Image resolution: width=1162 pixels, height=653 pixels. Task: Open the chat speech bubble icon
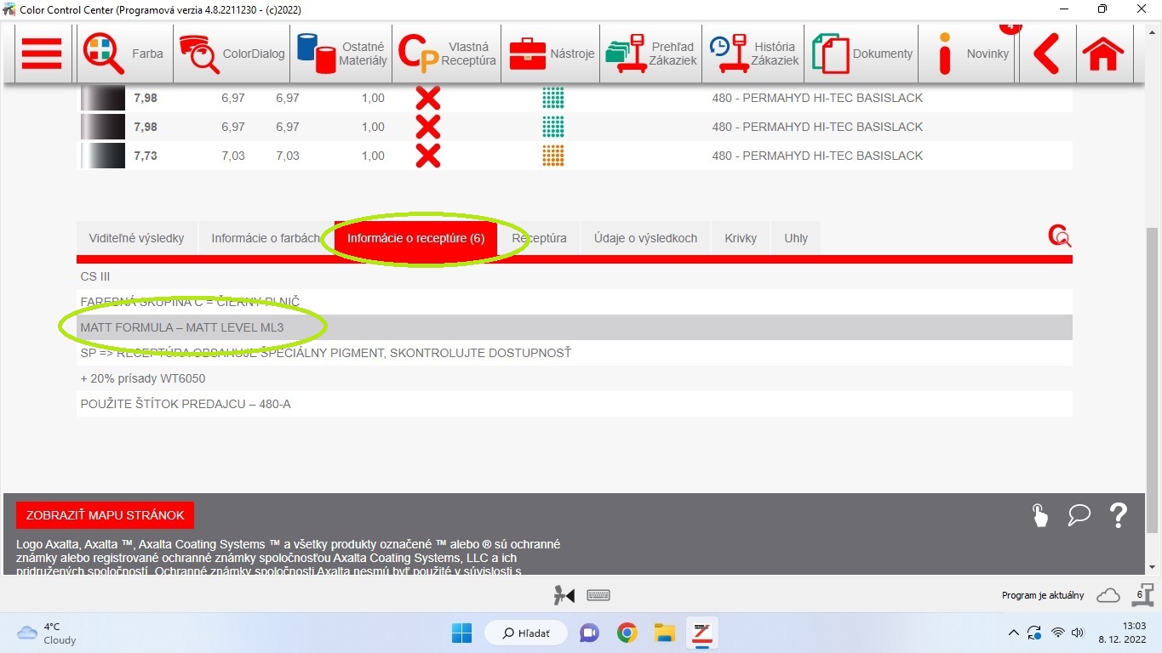[x=1079, y=515]
